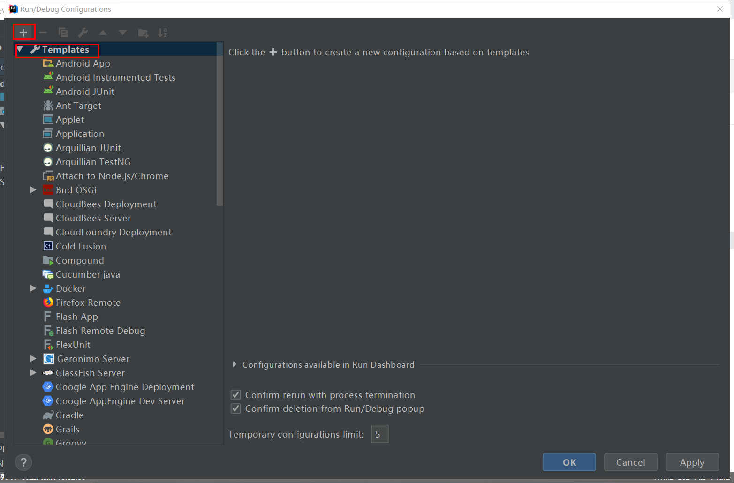Select the Compound template
This screenshot has height=483, width=734.
click(80, 260)
